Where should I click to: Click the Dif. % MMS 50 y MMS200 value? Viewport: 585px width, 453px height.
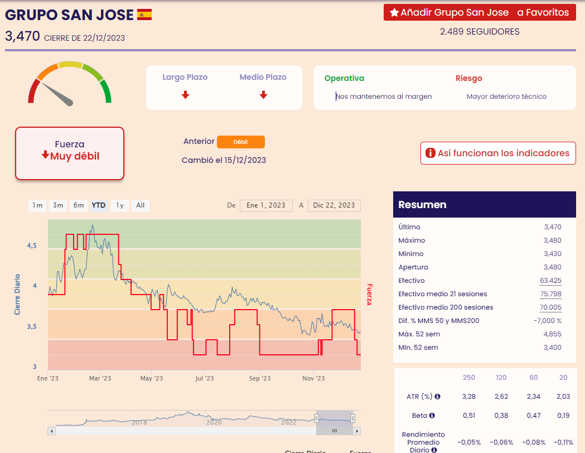(547, 321)
